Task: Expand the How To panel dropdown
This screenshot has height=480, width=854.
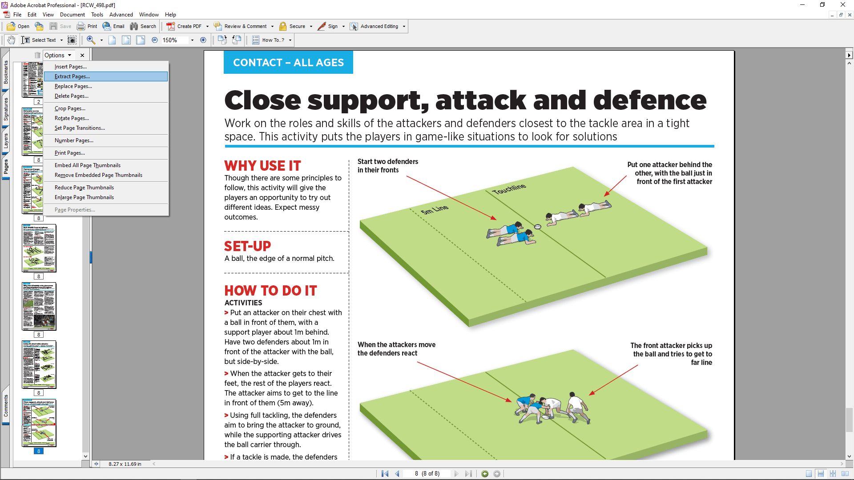Action: [290, 40]
